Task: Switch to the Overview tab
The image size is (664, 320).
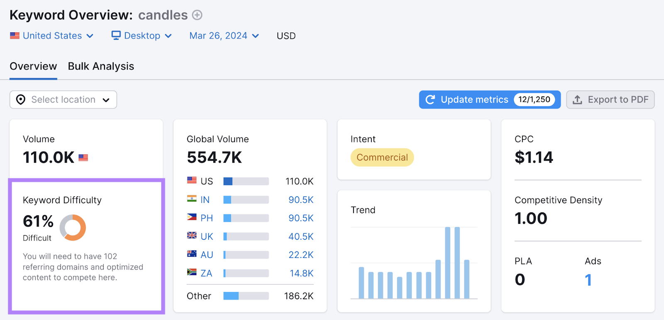Action: coord(33,66)
